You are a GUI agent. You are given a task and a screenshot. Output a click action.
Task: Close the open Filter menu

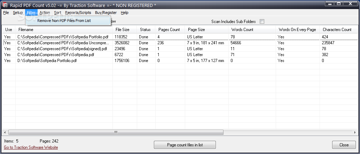(x=31, y=13)
